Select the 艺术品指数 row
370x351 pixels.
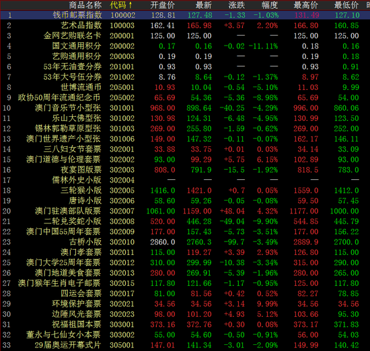tap(185, 26)
